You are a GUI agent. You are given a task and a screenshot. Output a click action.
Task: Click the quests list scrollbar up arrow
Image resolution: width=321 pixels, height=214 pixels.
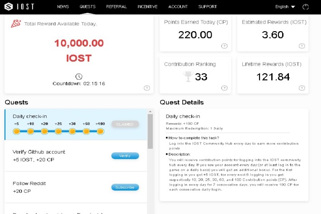pyautogui.click(x=150, y=112)
